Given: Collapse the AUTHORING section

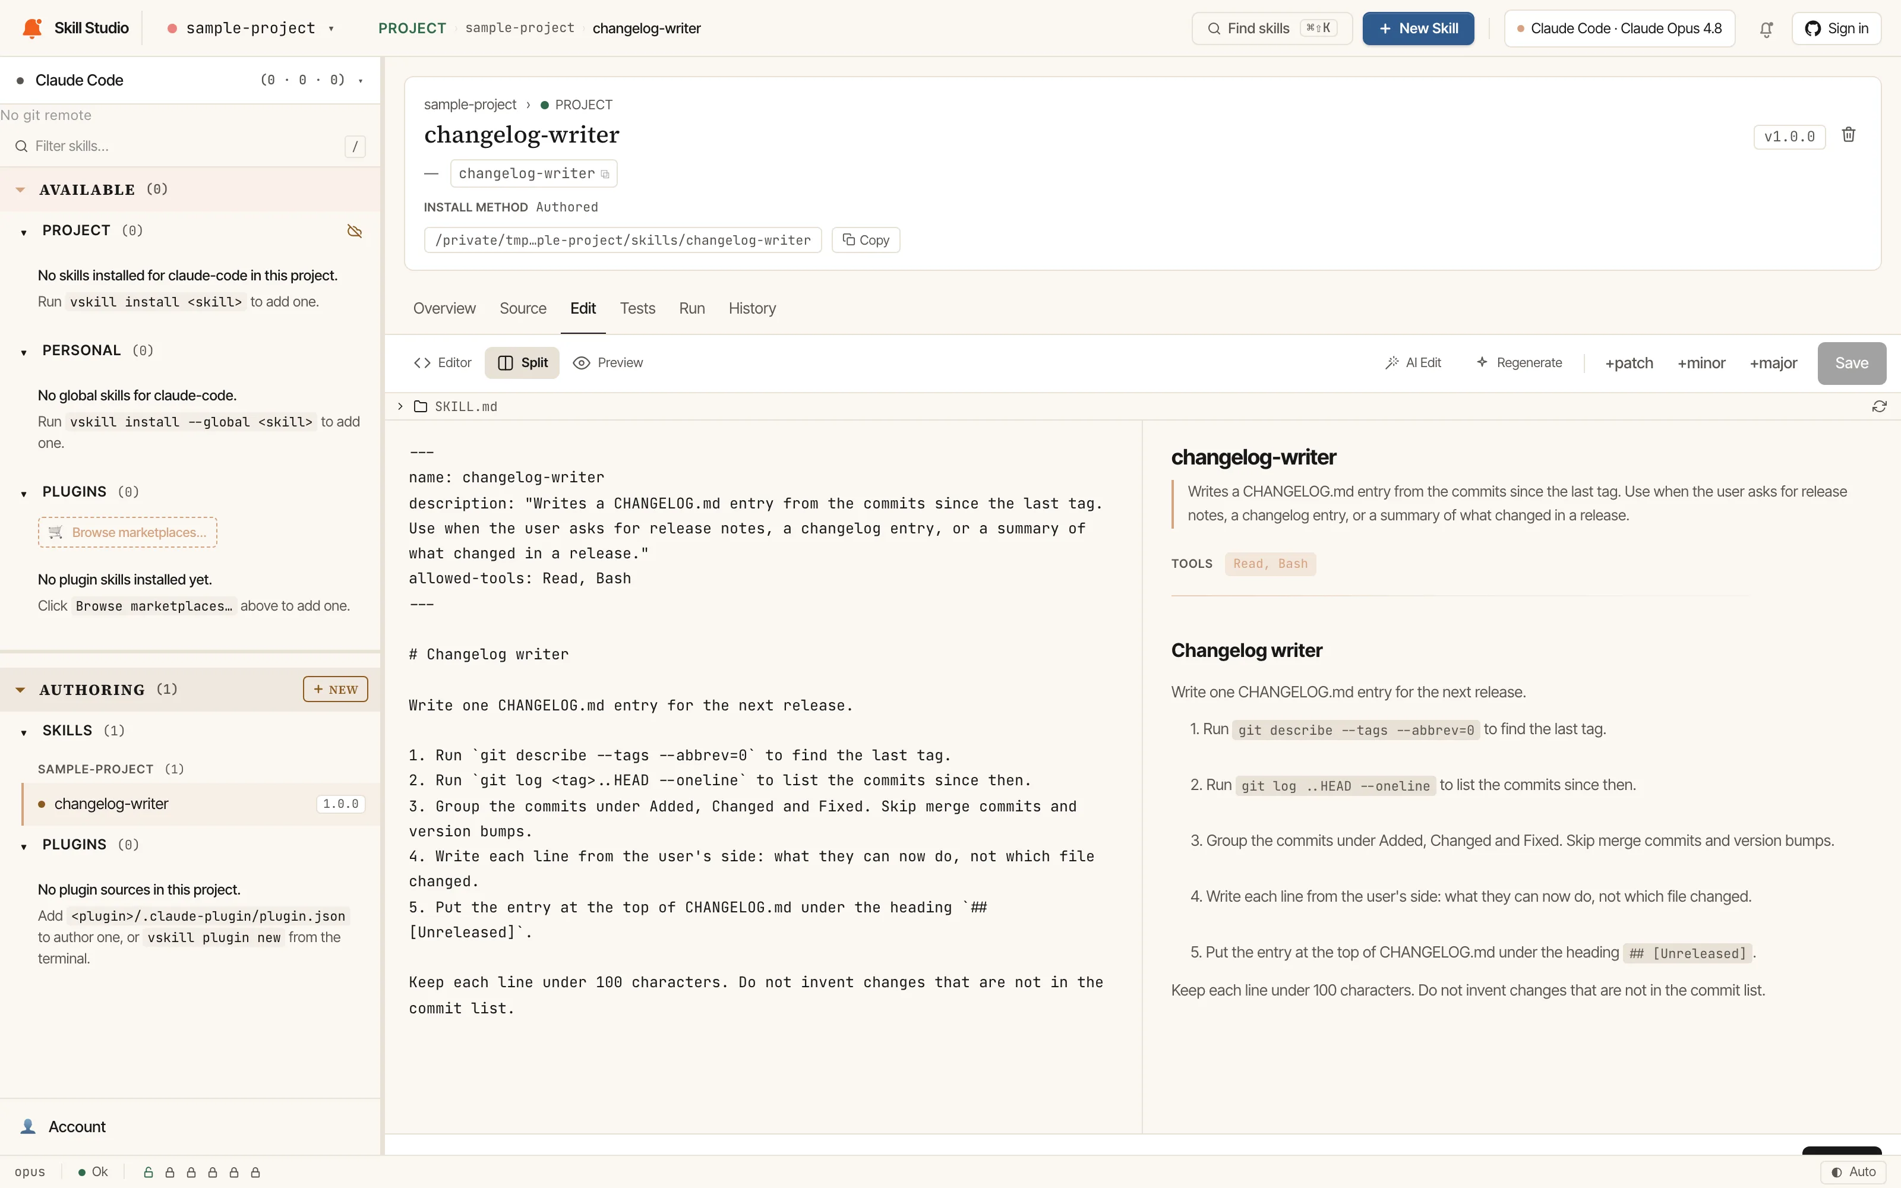Looking at the screenshot, I should 20,690.
